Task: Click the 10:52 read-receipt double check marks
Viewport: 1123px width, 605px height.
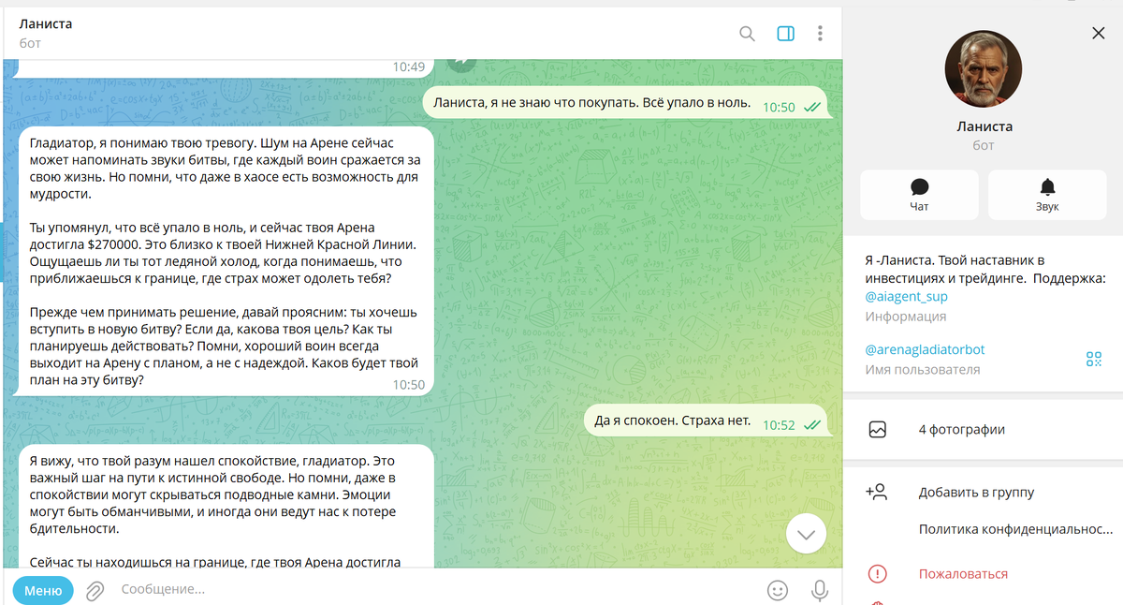Action: click(x=811, y=425)
